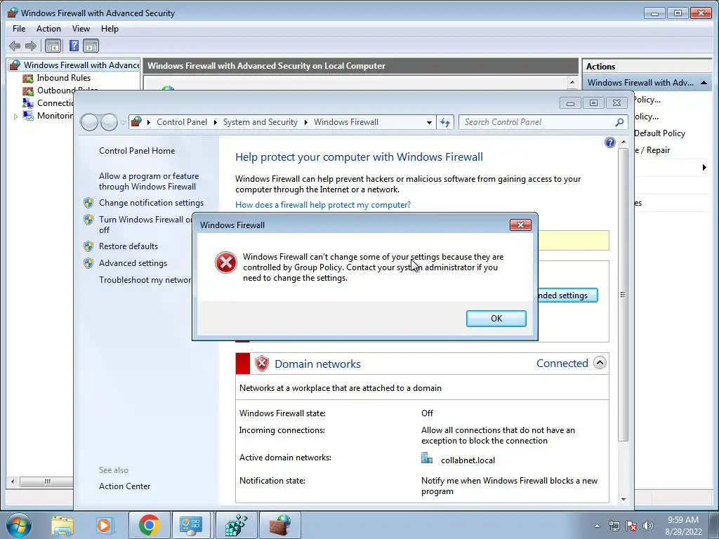719x539 pixels.
Task: Click the forward arrow in MMC toolbar
Action: [x=31, y=46]
